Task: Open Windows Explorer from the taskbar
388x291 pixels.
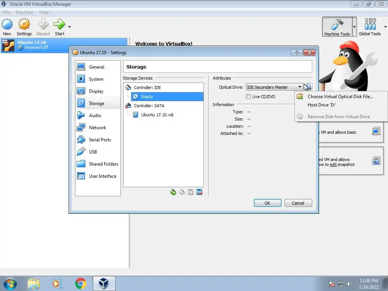Action: coord(34,283)
